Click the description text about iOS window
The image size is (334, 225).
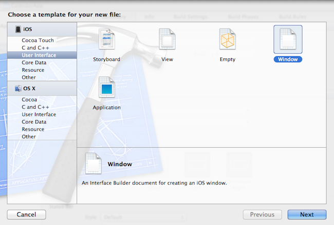[x=154, y=183]
